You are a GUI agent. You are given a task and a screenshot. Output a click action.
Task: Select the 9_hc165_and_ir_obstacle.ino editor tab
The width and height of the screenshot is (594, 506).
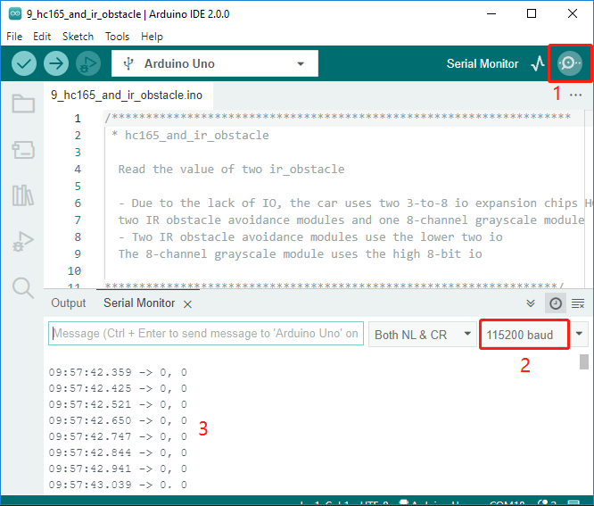tap(127, 95)
